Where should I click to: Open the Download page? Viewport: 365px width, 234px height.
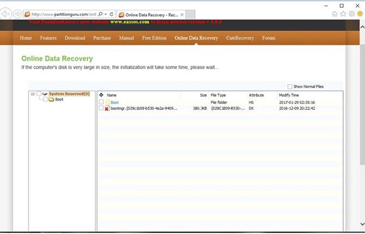(x=75, y=38)
